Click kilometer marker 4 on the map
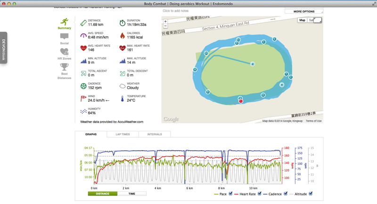 pyautogui.click(x=195, y=70)
